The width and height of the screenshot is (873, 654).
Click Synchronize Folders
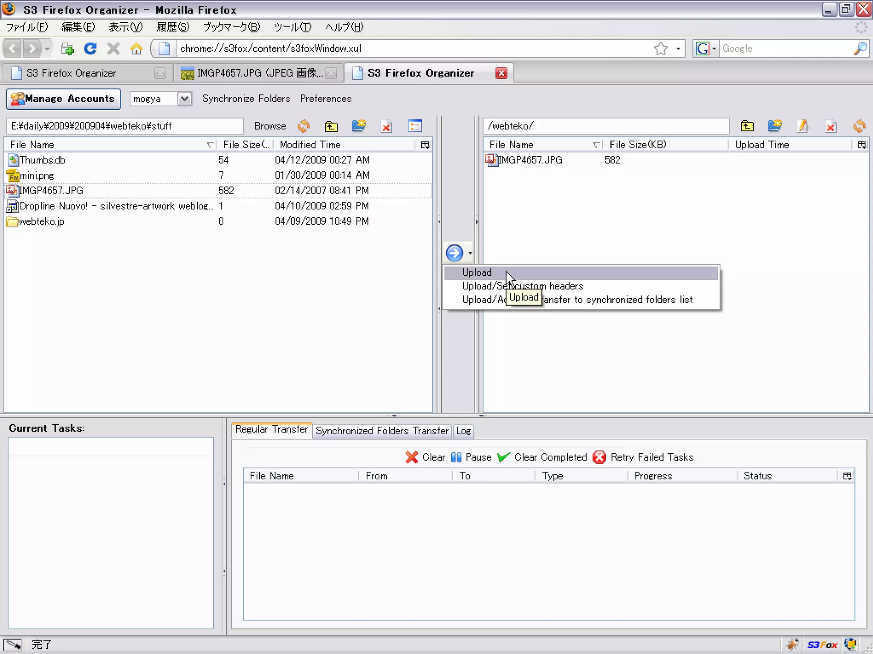pyautogui.click(x=246, y=99)
